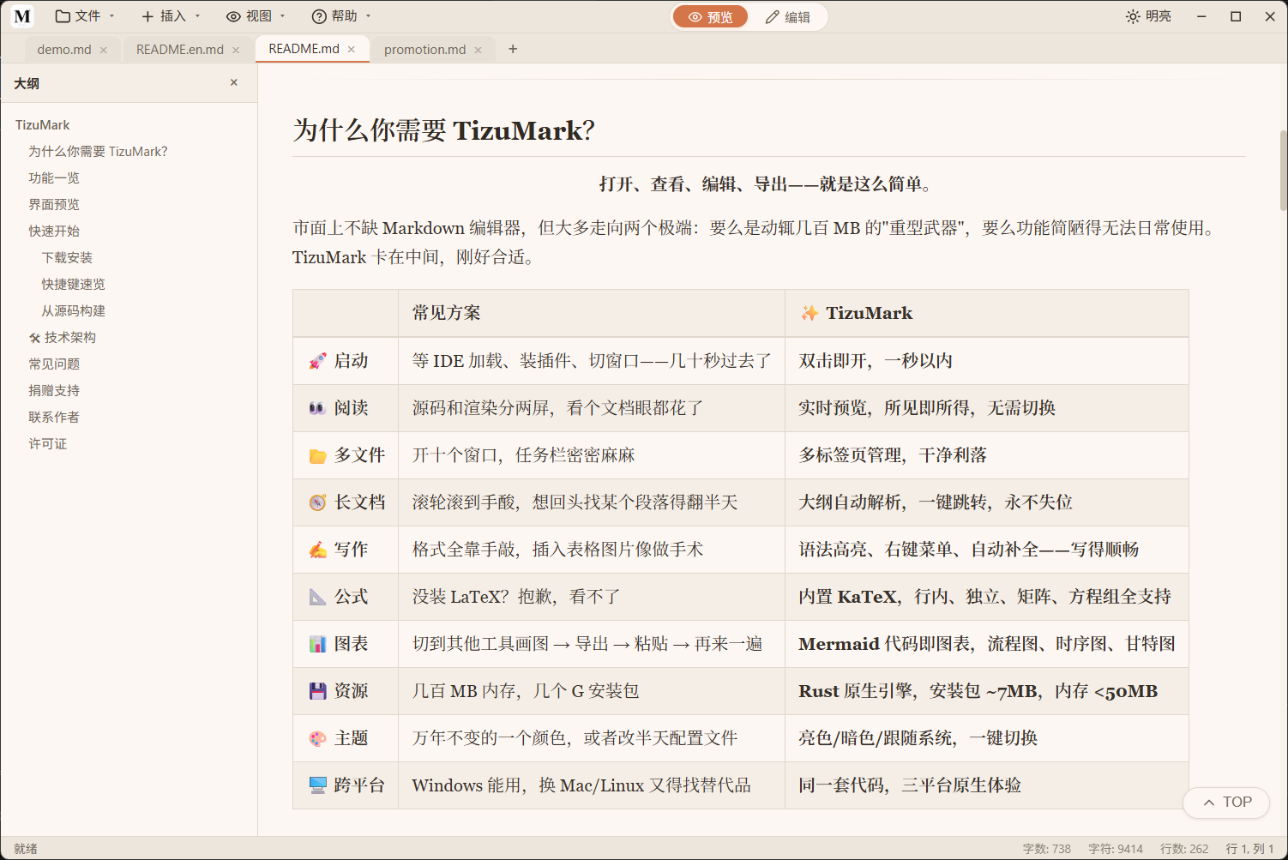Jump to 快速开始 in outline
This screenshot has width=1288, height=860.
[x=54, y=232]
